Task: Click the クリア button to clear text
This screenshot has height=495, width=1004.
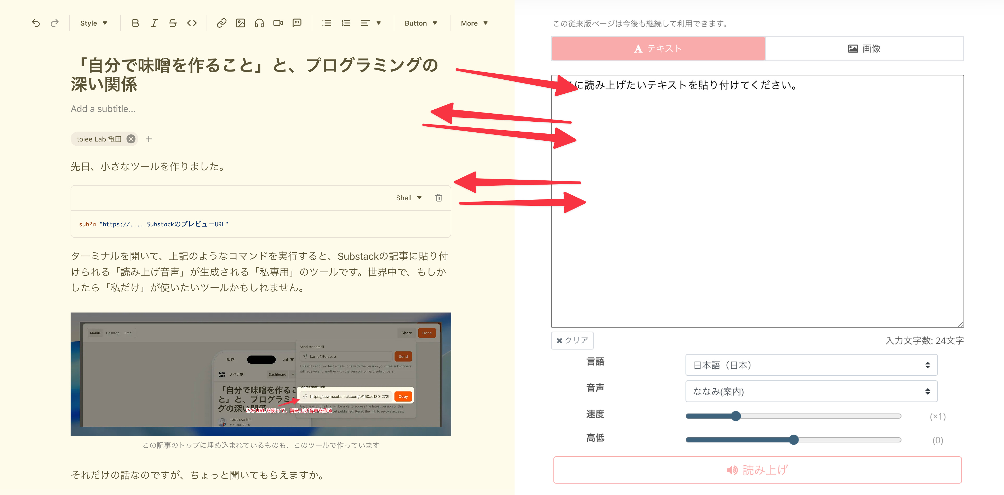Action: point(572,340)
